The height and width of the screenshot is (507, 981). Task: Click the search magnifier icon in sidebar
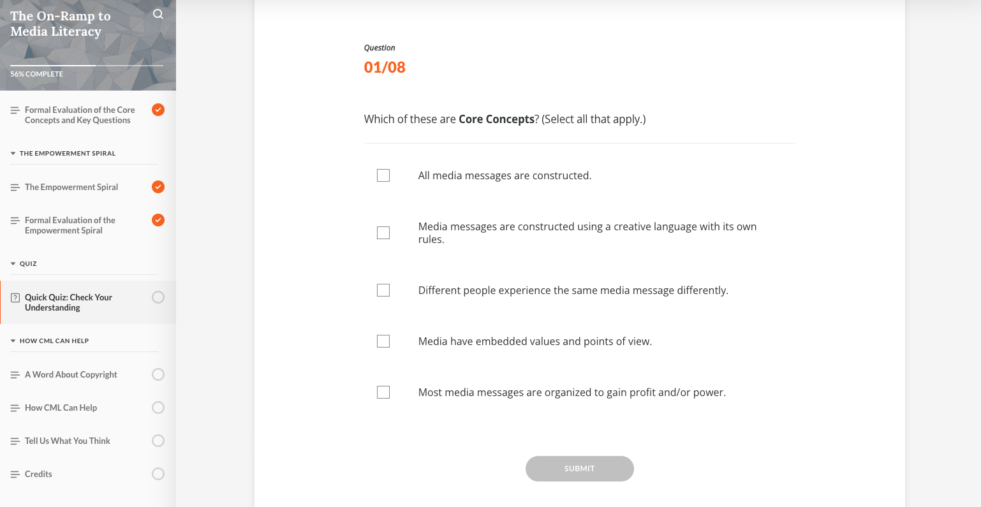tap(158, 15)
